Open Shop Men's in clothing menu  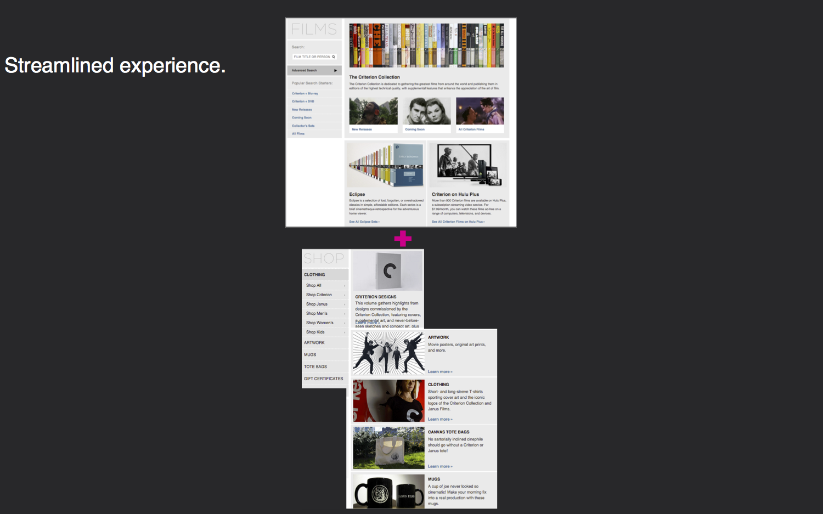[x=317, y=313]
